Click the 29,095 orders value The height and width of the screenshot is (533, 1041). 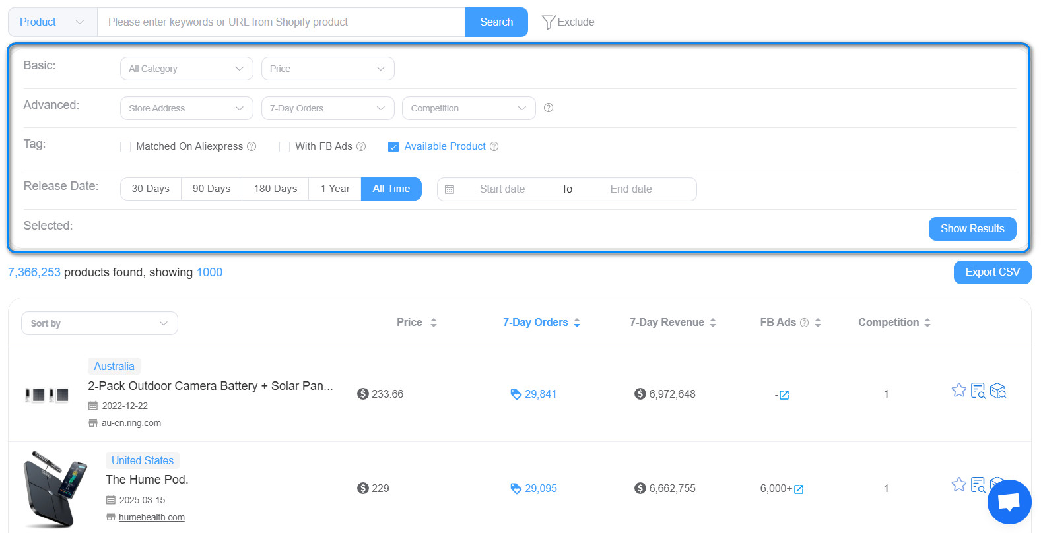point(541,489)
